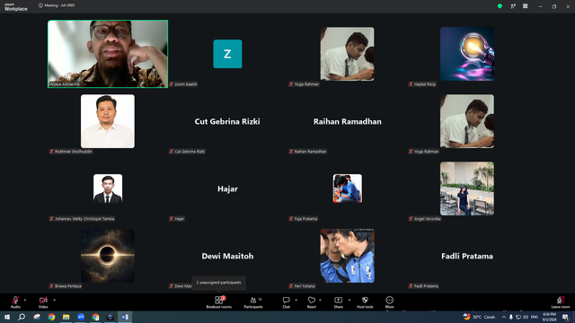Select Angel Veronika's profile picture
Viewport: 575px width, 323px height.
coord(467,188)
